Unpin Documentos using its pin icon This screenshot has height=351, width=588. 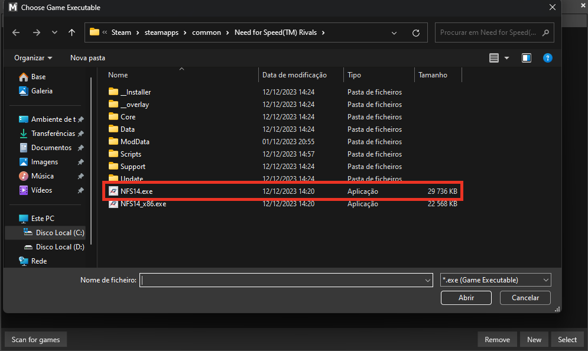click(x=80, y=148)
